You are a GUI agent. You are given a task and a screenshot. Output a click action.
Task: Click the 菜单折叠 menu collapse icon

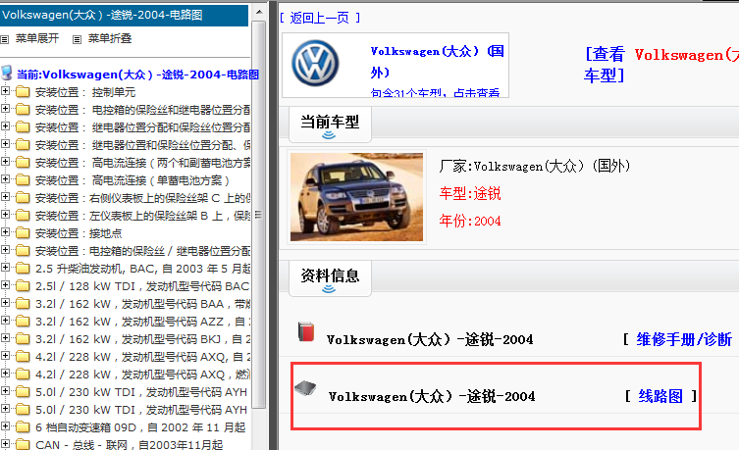tap(77, 39)
